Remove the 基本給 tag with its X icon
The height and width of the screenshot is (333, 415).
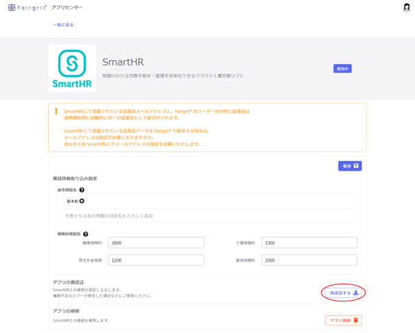click(82, 201)
